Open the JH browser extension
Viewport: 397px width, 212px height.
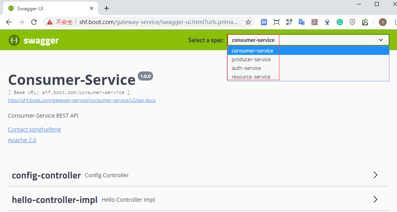[x=264, y=22]
